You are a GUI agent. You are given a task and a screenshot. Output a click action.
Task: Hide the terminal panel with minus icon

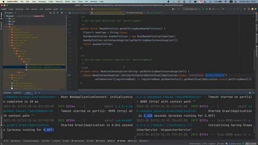(x=254, y=93)
